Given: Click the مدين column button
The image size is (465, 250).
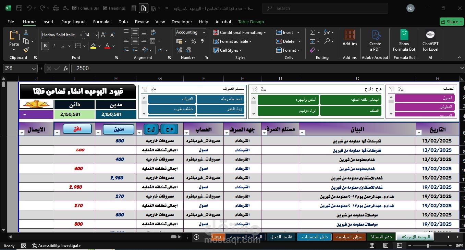Looking at the screenshot, I should click(x=119, y=129).
